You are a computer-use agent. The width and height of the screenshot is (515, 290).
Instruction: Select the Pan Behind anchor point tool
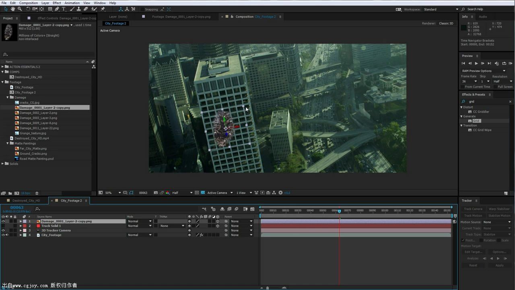click(41, 9)
